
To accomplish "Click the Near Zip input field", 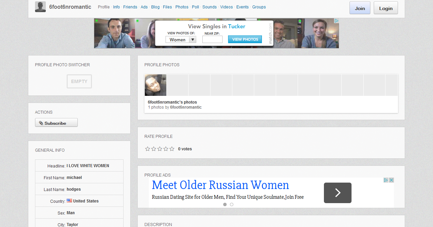I will tap(212, 40).
